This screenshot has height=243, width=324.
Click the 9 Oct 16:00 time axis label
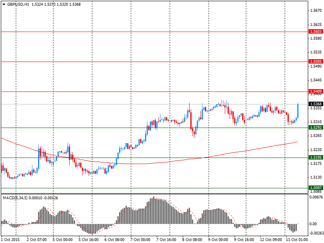(244, 240)
